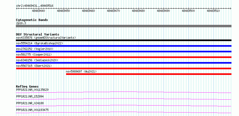The image size is (239, 116).
Task: Open the nsv4335876 (gnomADStructuralVariants) label
Action: [x=46, y=38]
